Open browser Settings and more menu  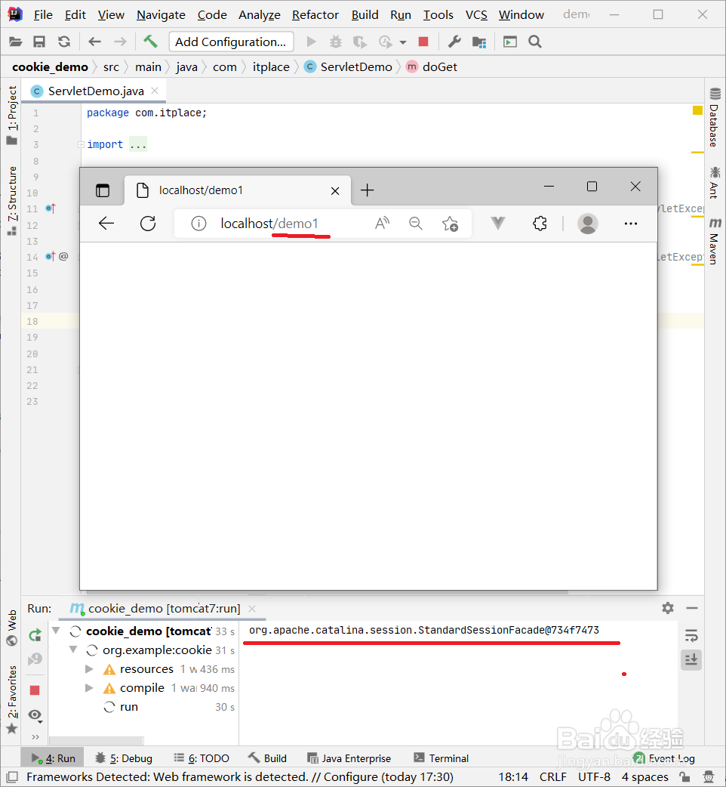(631, 224)
